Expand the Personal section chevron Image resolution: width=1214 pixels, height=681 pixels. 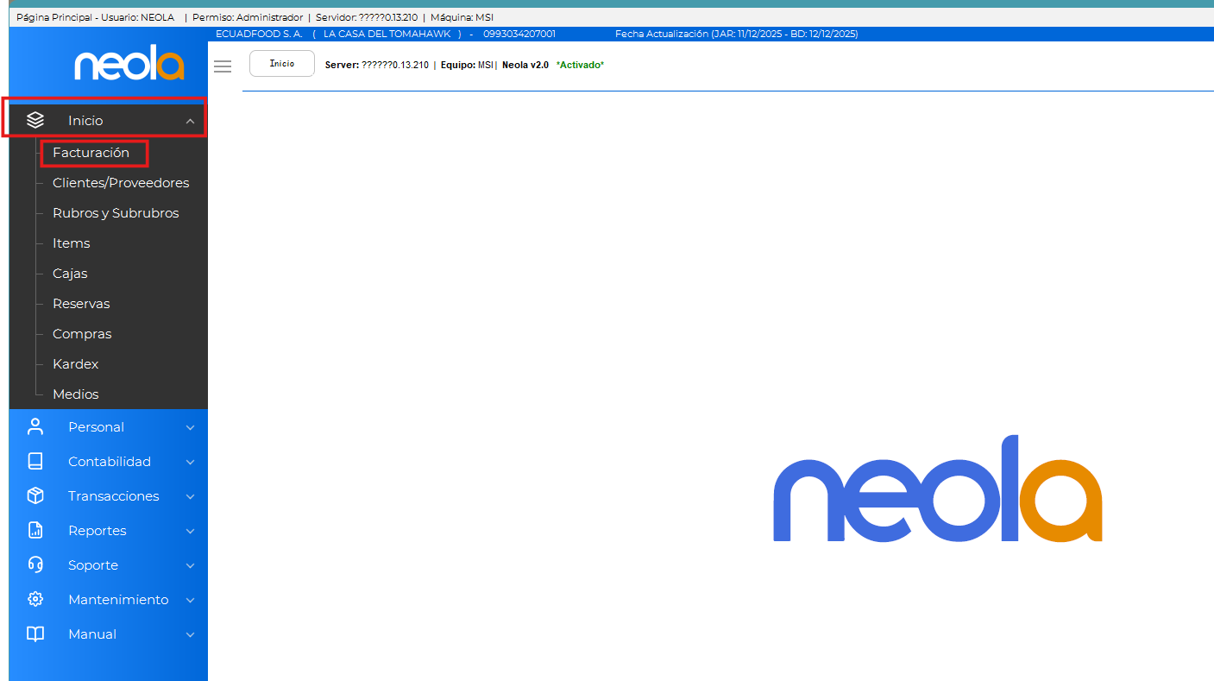pyautogui.click(x=190, y=427)
